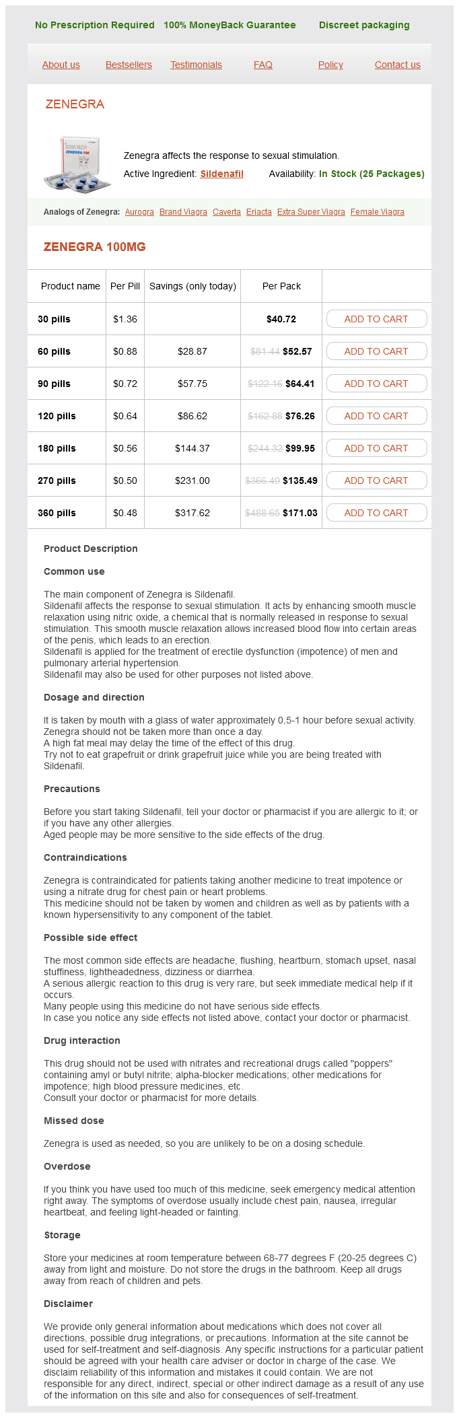Add the 30 pills pack to cart

point(376,319)
